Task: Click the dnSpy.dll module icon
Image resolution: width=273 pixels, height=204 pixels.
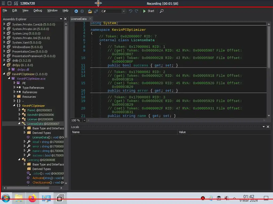Action: (x=13, y=69)
